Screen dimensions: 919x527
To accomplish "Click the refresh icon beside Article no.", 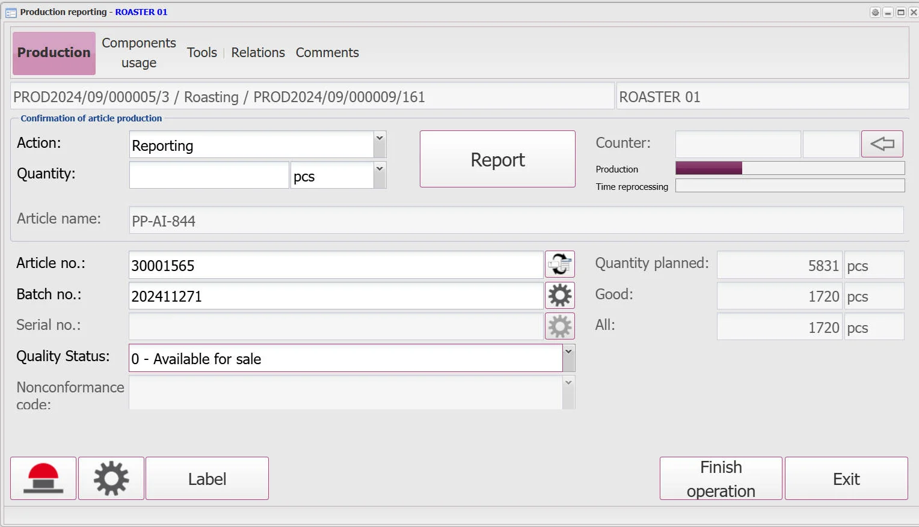I will [x=559, y=264].
